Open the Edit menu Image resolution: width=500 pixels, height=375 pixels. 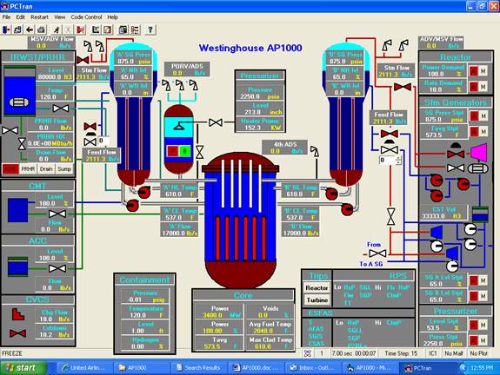20,17
